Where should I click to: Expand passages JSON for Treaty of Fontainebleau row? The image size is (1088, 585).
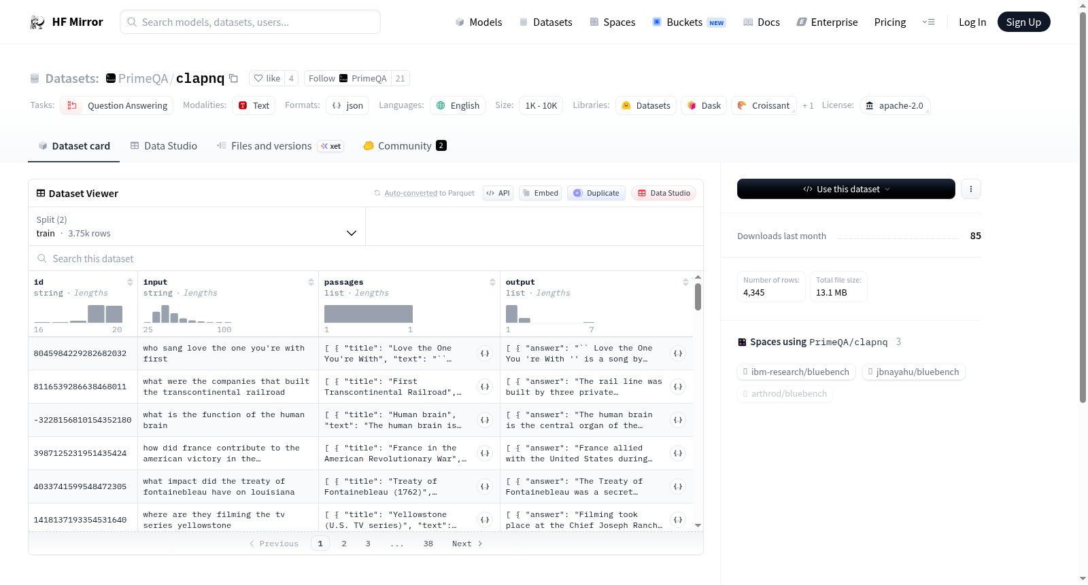pyautogui.click(x=485, y=486)
